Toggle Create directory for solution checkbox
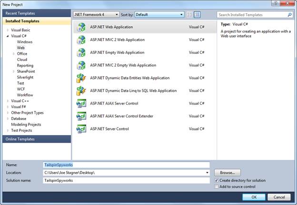 216,180
